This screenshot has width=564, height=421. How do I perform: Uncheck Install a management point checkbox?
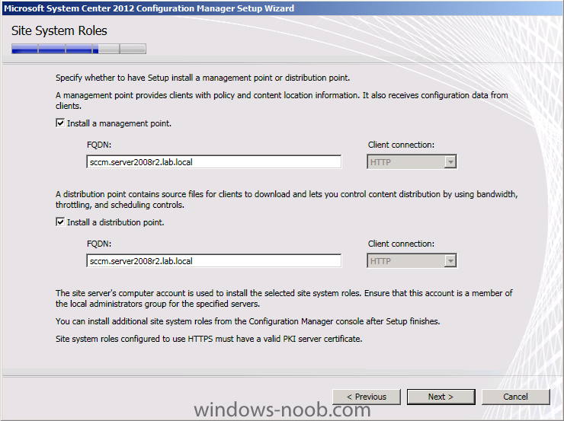[x=60, y=123]
